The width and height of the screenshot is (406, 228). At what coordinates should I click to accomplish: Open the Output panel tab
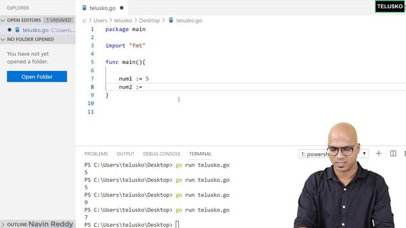point(126,154)
